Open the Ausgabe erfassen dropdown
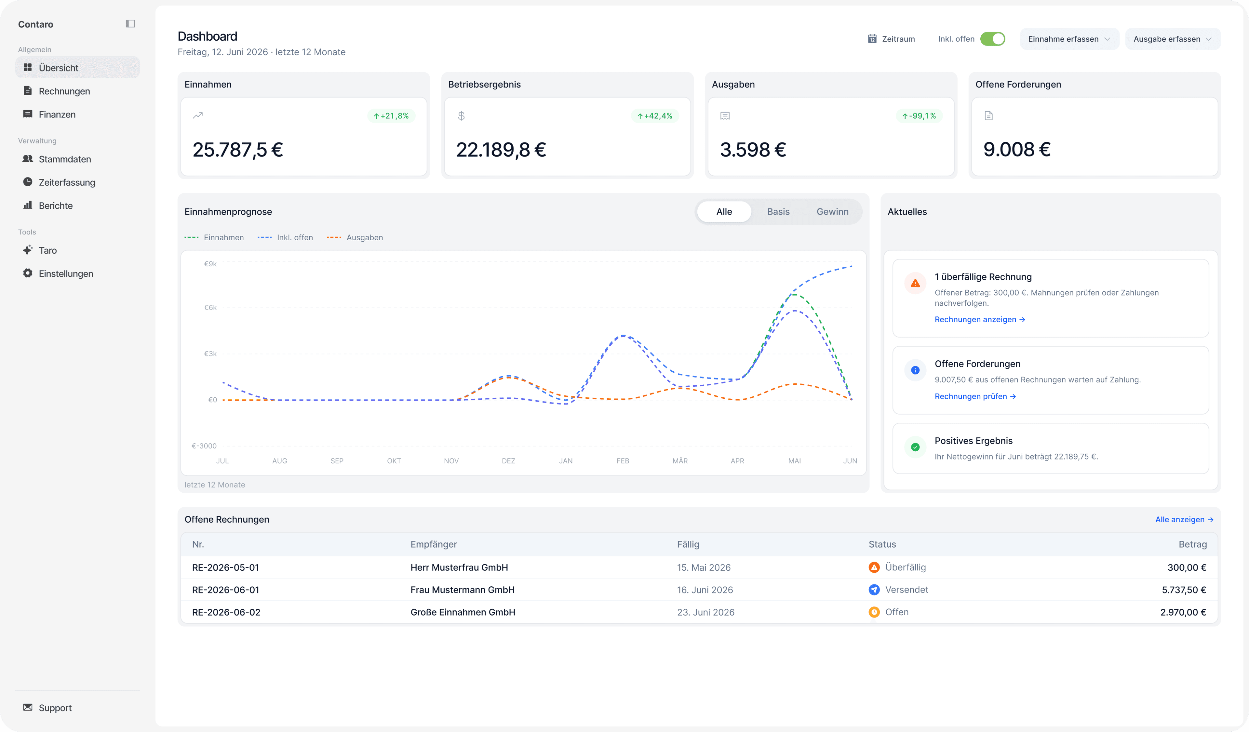1249x732 pixels. [x=1173, y=39]
